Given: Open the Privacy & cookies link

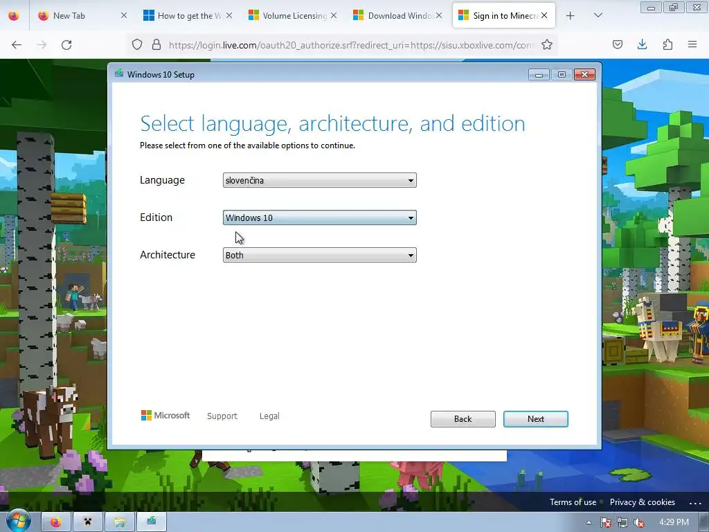Looking at the screenshot, I should [x=642, y=502].
